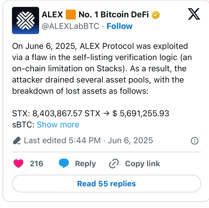The image size is (209, 208).
Task: Click the 216 likes count
Action: tap(37, 164)
